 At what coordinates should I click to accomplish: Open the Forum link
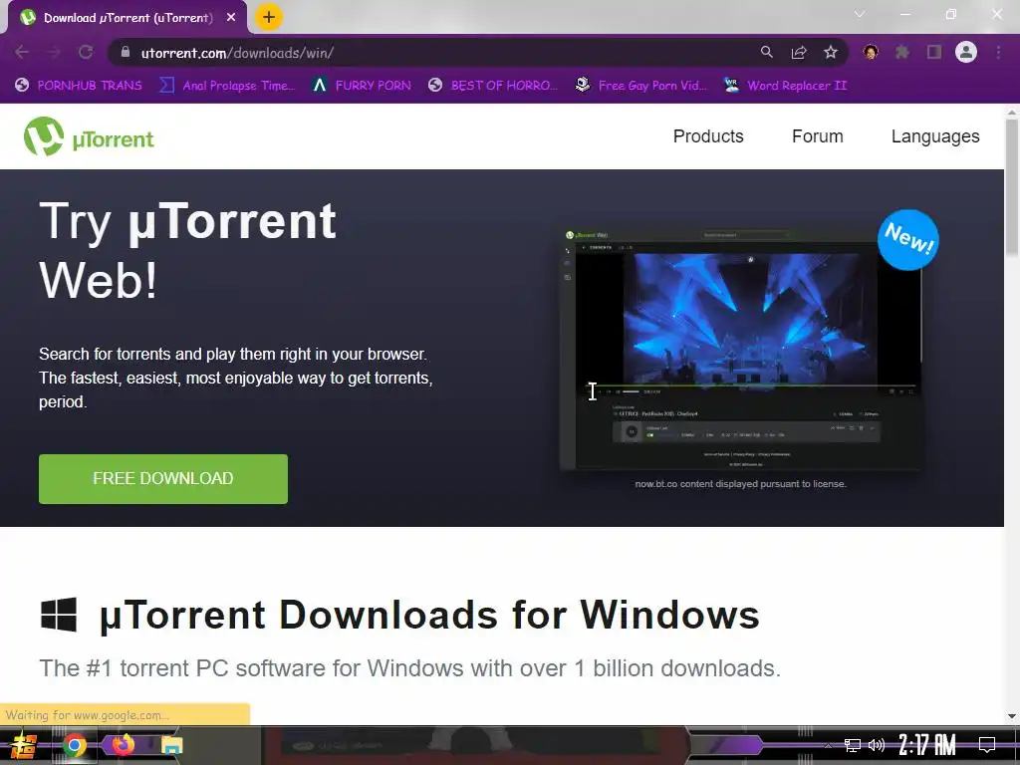817,136
